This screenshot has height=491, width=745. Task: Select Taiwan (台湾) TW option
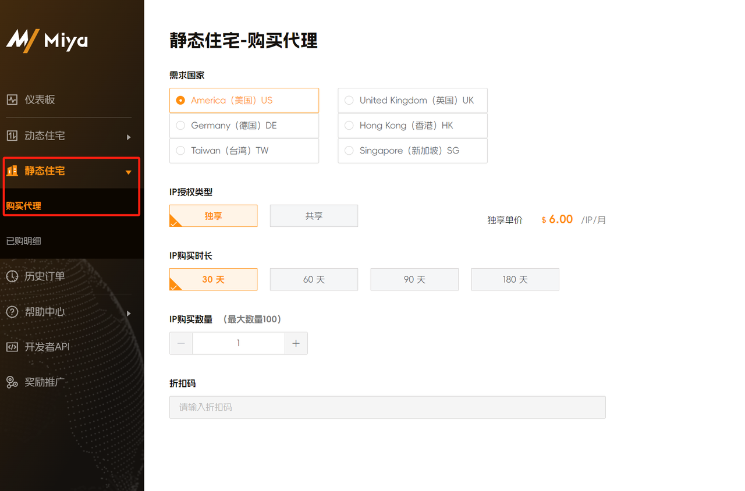coord(244,150)
